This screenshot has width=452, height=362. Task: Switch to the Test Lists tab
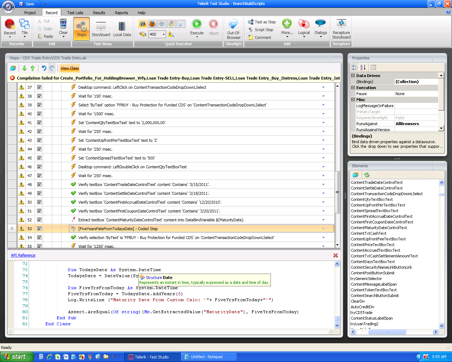(x=75, y=13)
